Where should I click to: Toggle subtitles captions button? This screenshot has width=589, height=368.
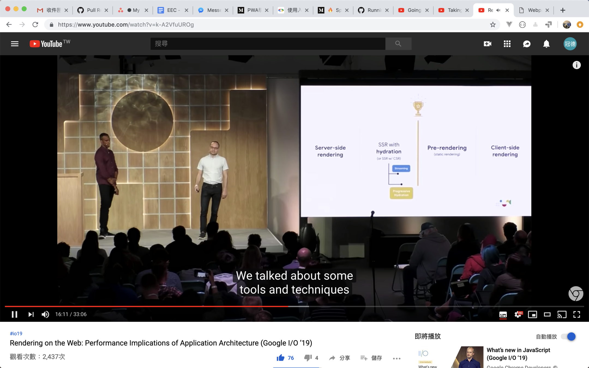503,315
